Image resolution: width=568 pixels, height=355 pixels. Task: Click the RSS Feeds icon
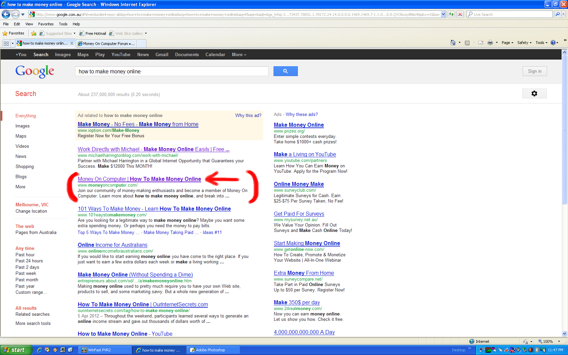467,43
